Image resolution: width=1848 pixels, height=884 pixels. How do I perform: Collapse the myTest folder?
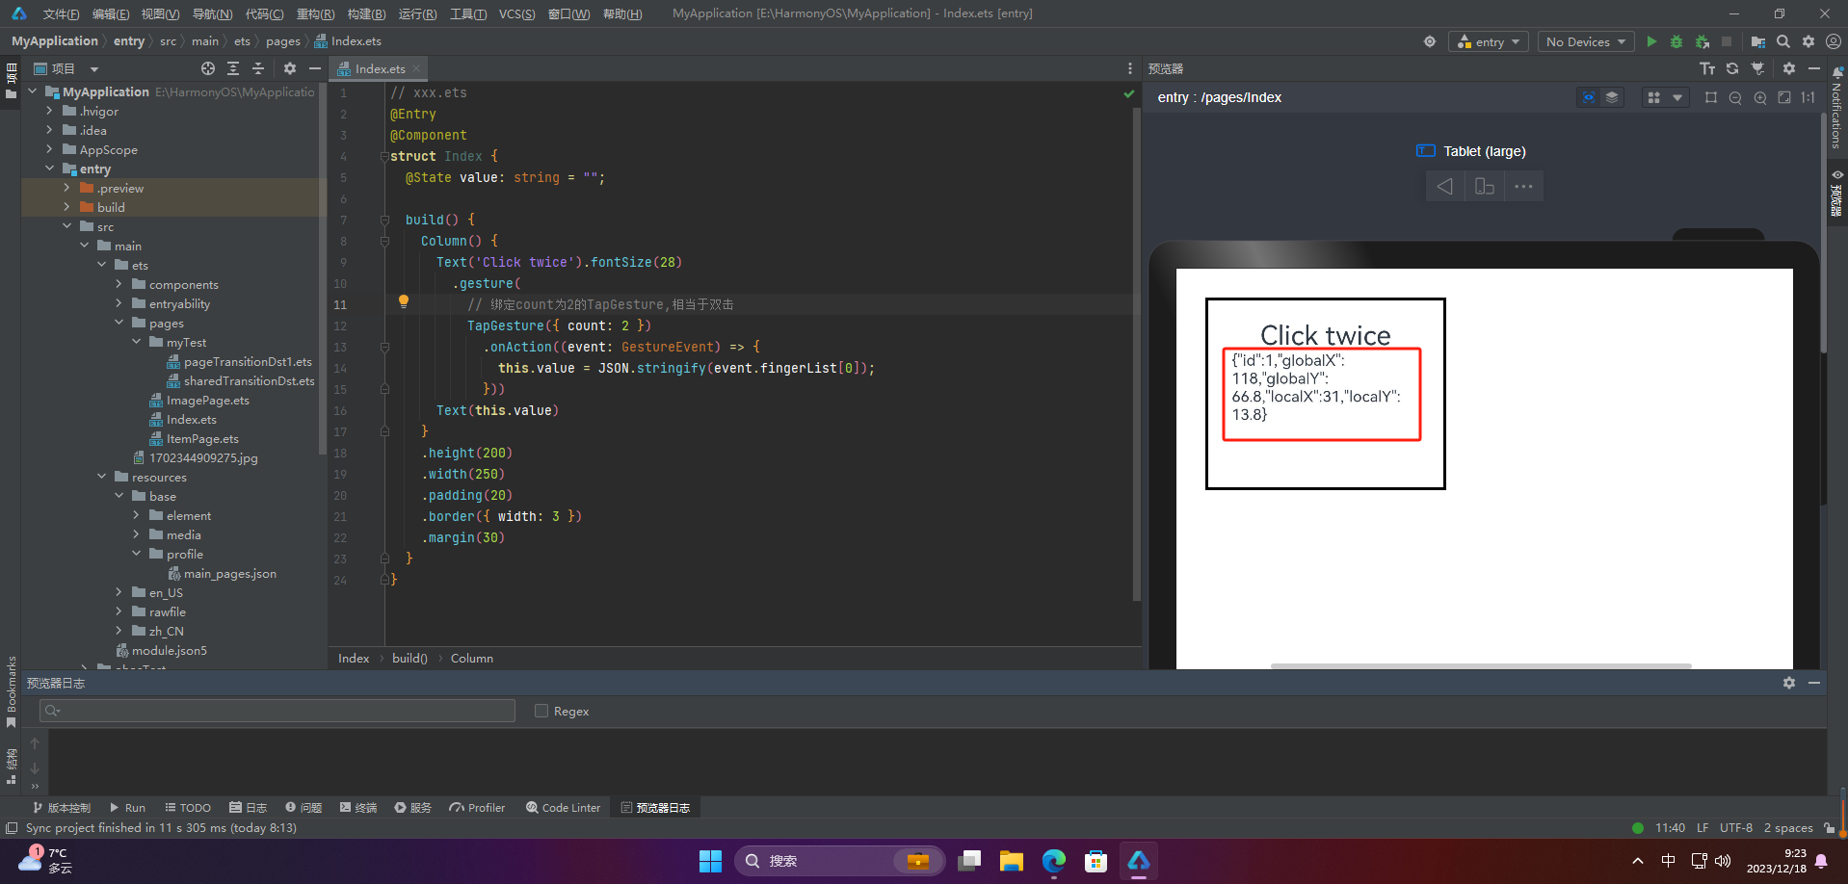pos(137,342)
